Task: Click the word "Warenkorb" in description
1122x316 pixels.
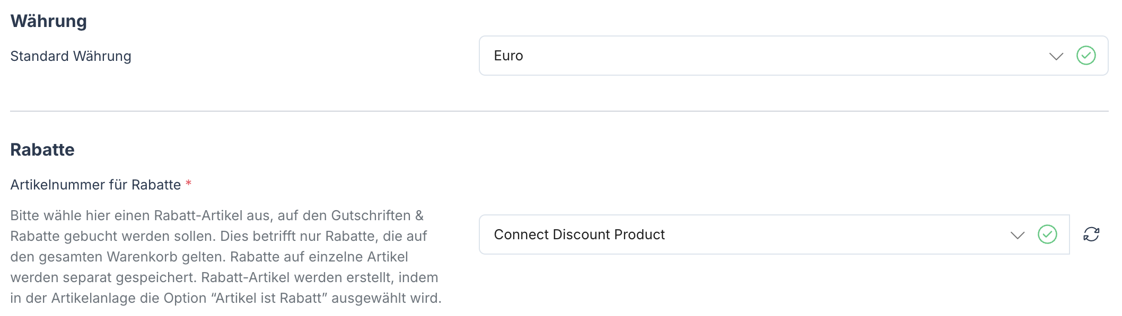Action: (142, 257)
